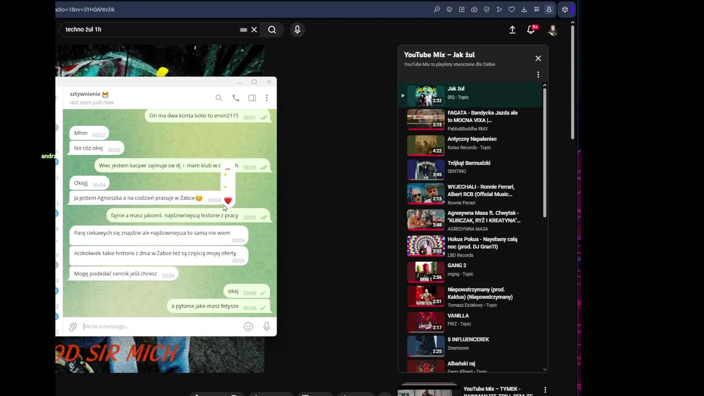
Task: Click the 'No cóż okej' message bubble
Action: coord(97,148)
